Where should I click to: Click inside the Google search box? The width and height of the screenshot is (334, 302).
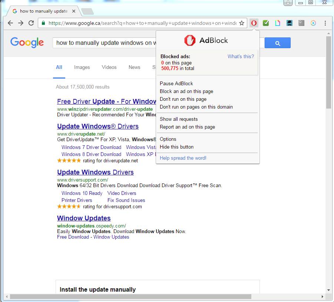105,43
